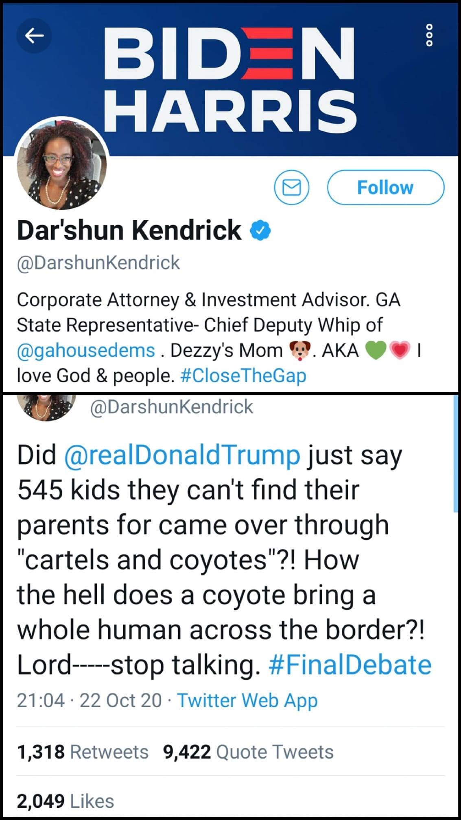View the 2,049 Likes list
The width and height of the screenshot is (461, 820).
point(66,801)
